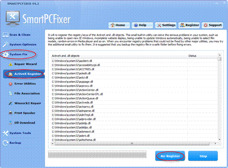
Task: Open Help button label
Action: point(142,25)
